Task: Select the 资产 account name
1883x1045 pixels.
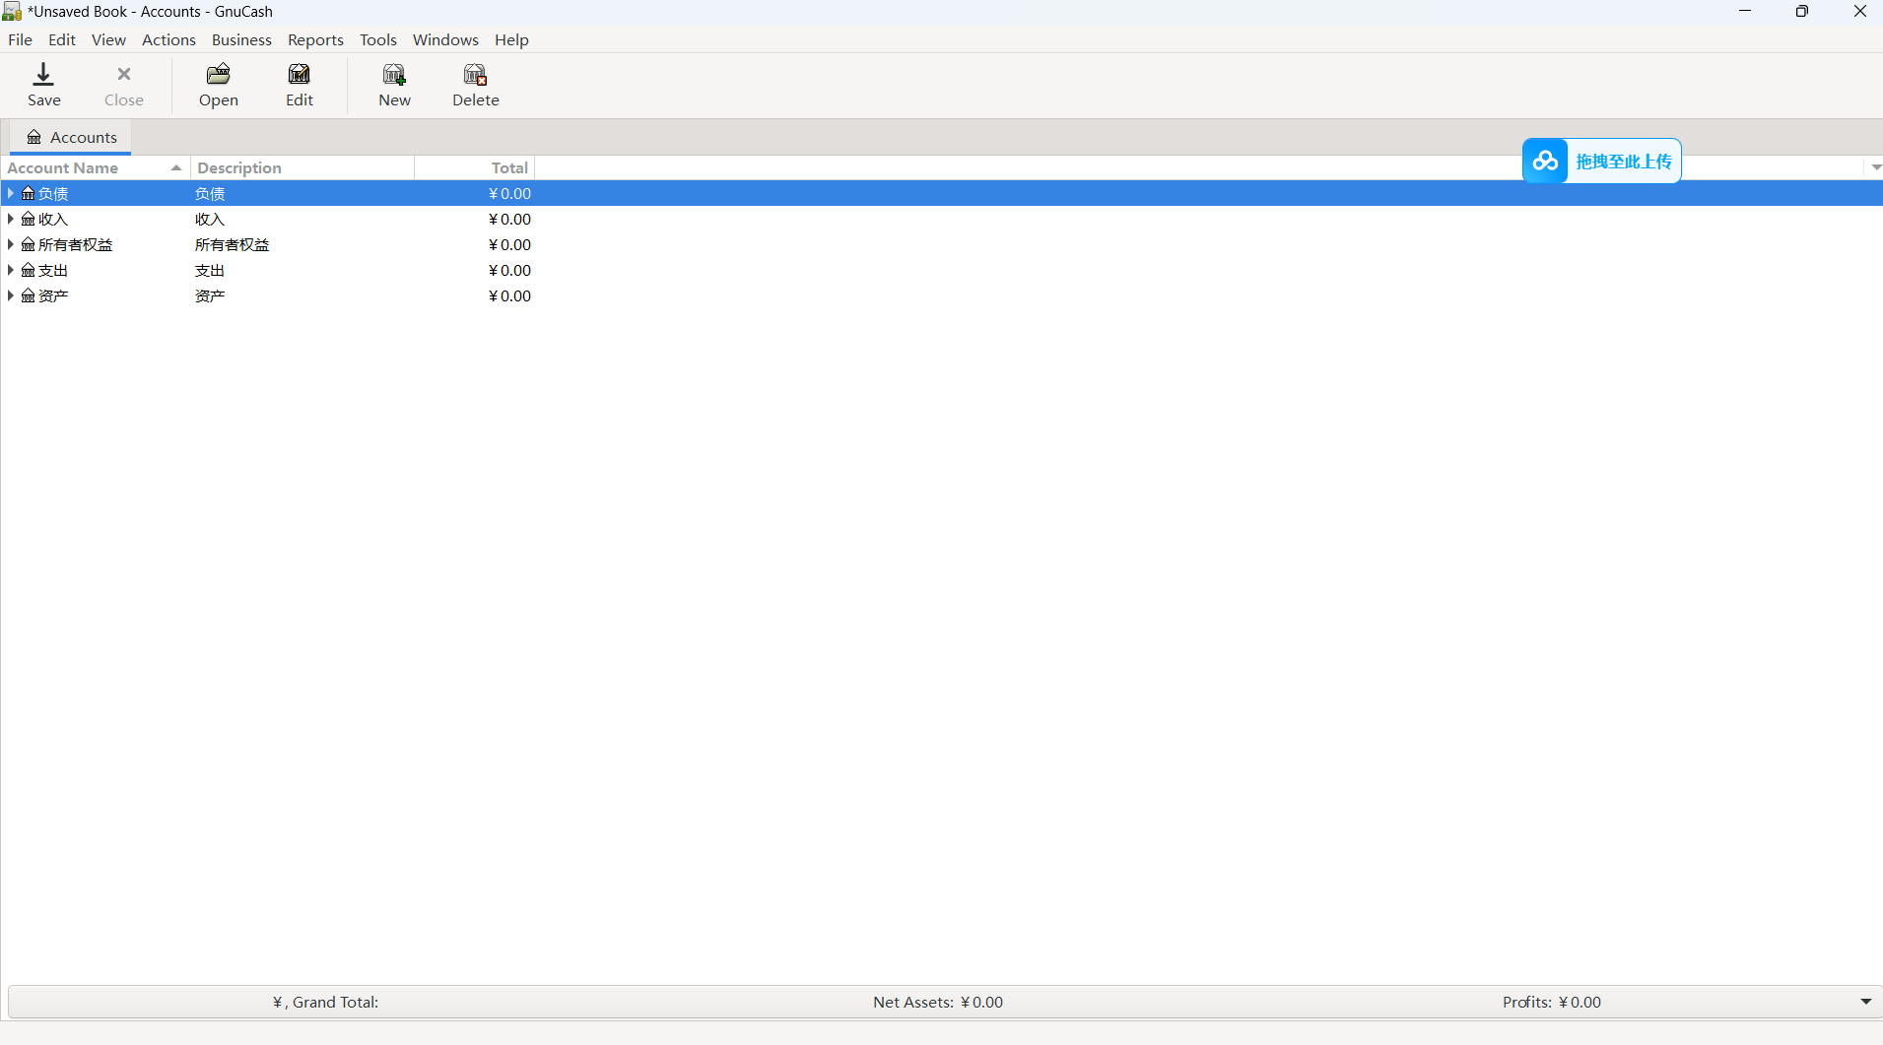Action: point(53,296)
